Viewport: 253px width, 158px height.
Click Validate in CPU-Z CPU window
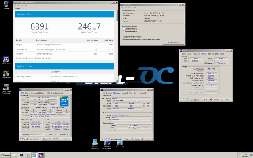(56, 139)
